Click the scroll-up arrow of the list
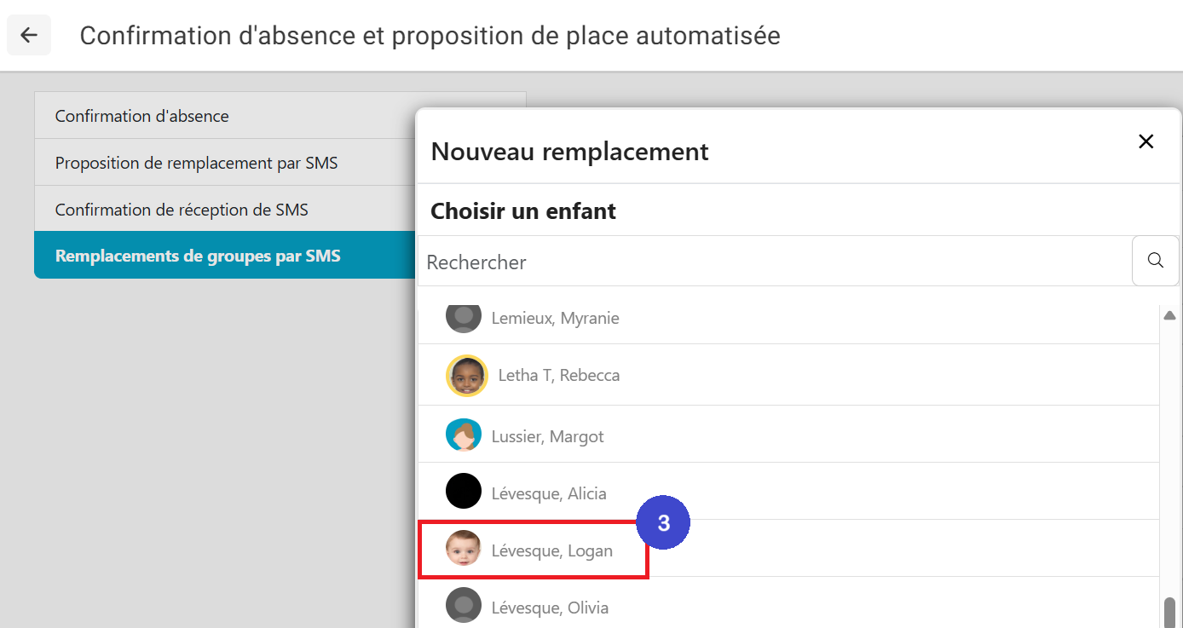Image resolution: width=1183 pixels, height=628 pixels. point(1169,315)
